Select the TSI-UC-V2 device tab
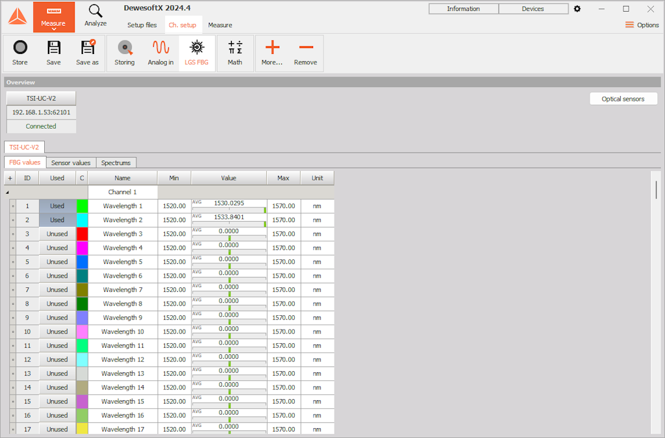Image resolution: width=665 pixels, height=438 pixels. [24, 148]
